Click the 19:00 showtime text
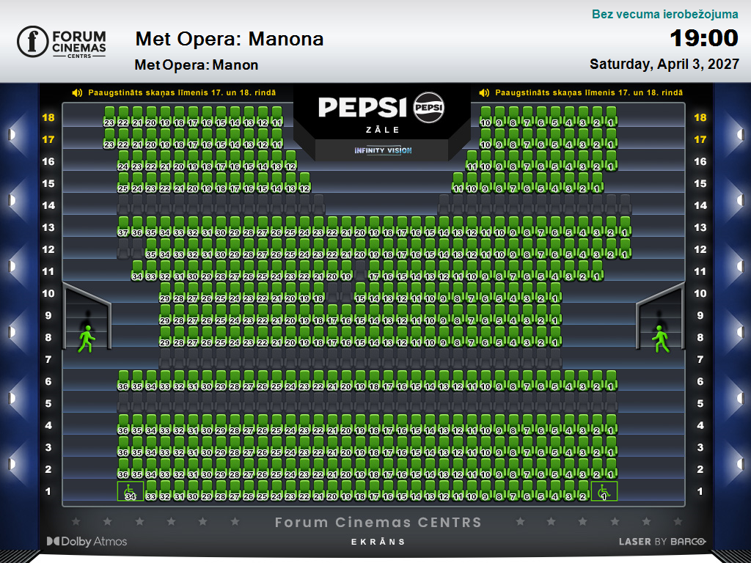The image size is (751, 563). (703, 38)
